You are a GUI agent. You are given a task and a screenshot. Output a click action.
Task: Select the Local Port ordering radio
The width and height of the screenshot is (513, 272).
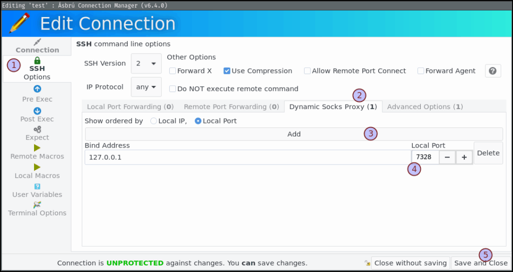[198, 121]
